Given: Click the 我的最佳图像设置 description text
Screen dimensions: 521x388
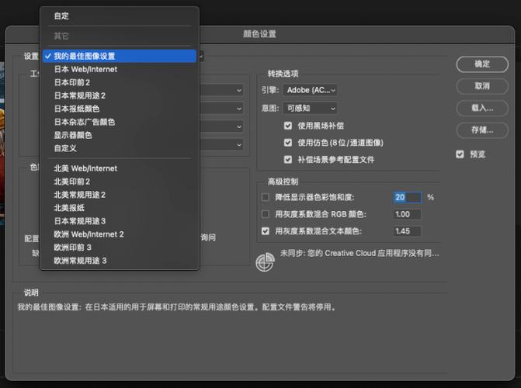Looking at the screenshot, I should (x=176, y=307).
